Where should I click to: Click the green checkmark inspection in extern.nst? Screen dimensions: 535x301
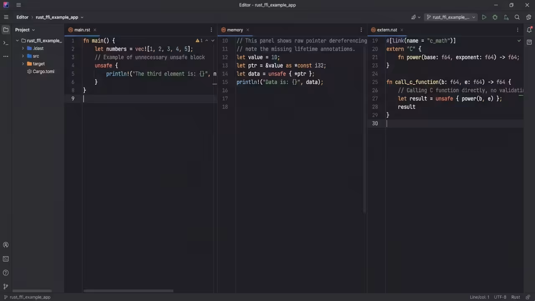click(x=519, y=41)
